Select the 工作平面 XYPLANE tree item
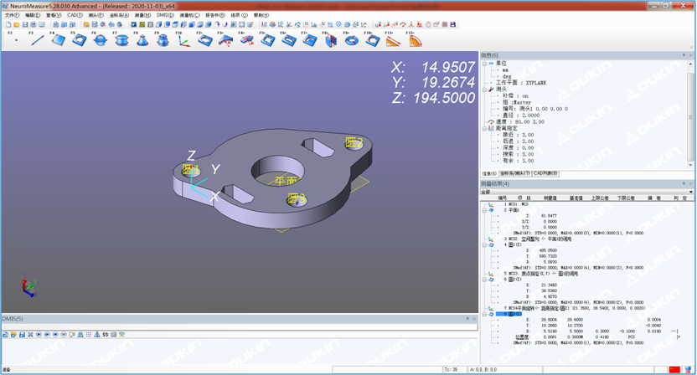Screen dimensions: 697x375 (523, 83)
